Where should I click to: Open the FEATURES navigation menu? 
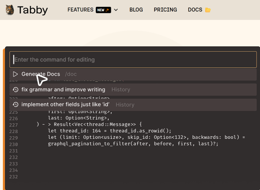(80, 10)
